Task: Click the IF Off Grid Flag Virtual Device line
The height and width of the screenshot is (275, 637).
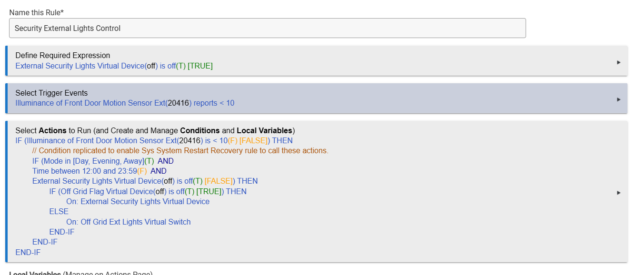Action: coord(148,192)
